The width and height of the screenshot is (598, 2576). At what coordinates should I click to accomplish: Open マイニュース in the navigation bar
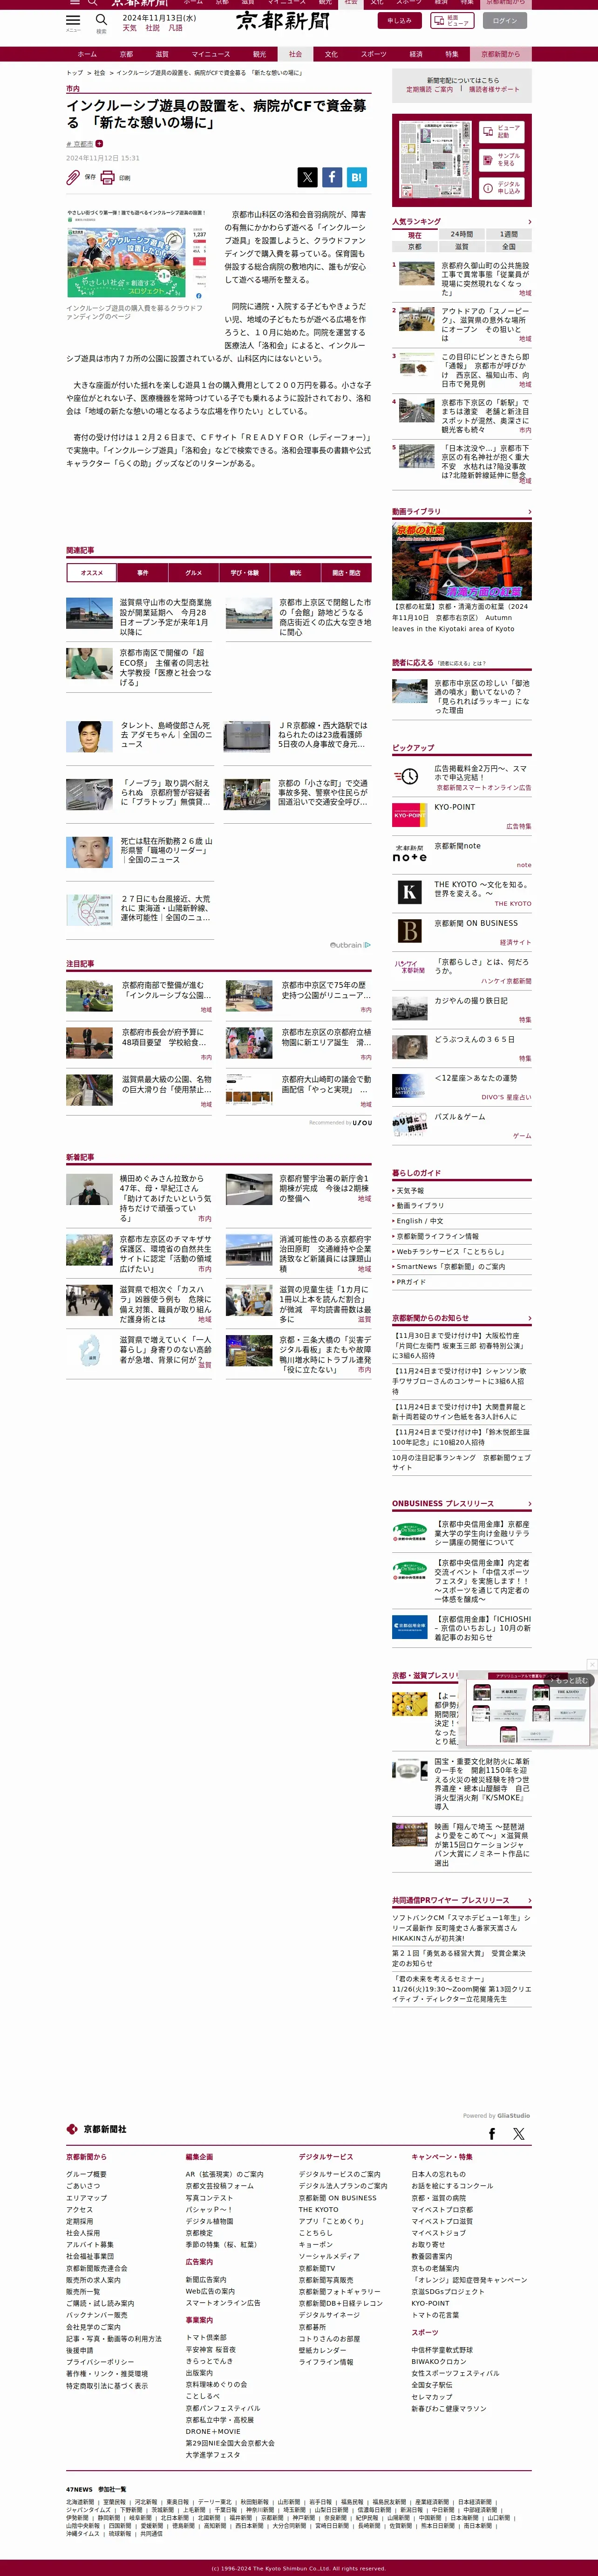[x=211, y=54]
